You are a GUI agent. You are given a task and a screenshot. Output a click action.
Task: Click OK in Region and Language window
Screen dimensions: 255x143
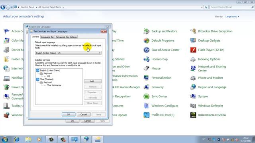(x=73, y=121)
